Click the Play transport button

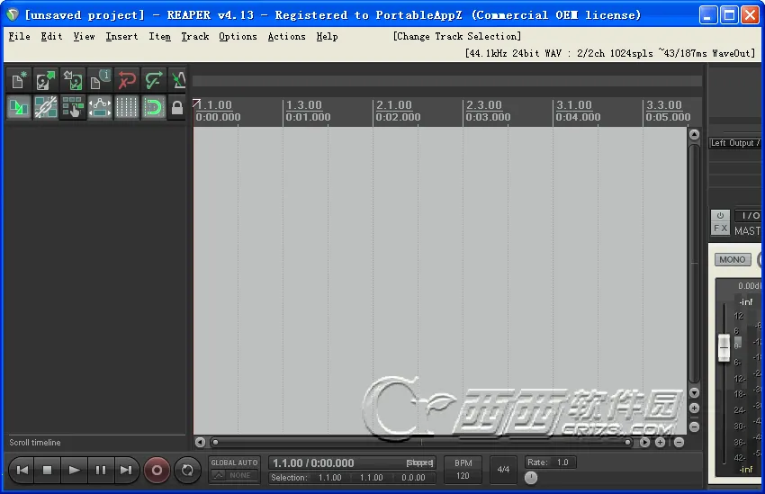(x=74, y=470)
